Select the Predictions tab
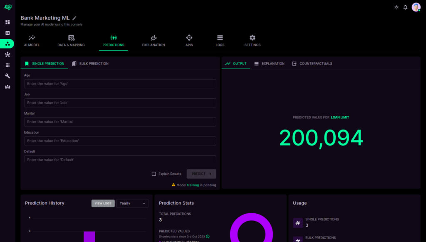Viewport: 426px width, 242px height. point(113,41)
